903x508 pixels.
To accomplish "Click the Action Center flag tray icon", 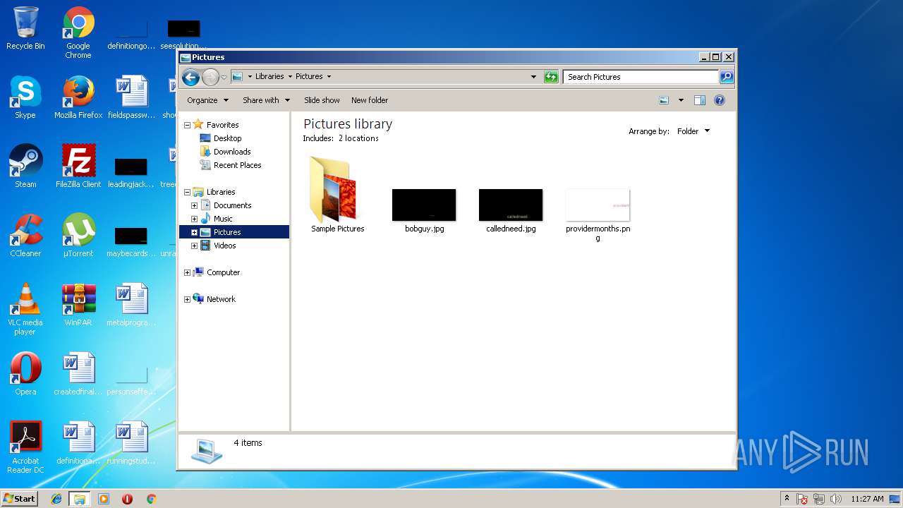I will (803, 499).
